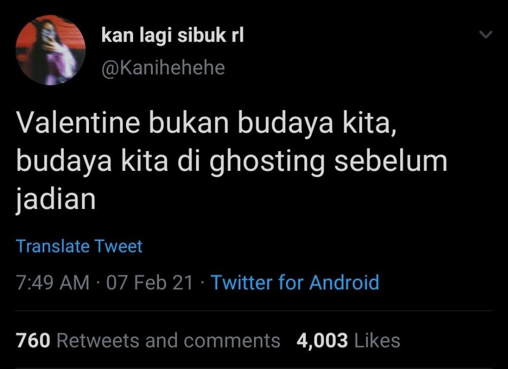The height and width of the screenshot is (369, 508).
Task: Click the 7:49 AM timestamp
Action: pyautogui.click(x=51, y=283)
